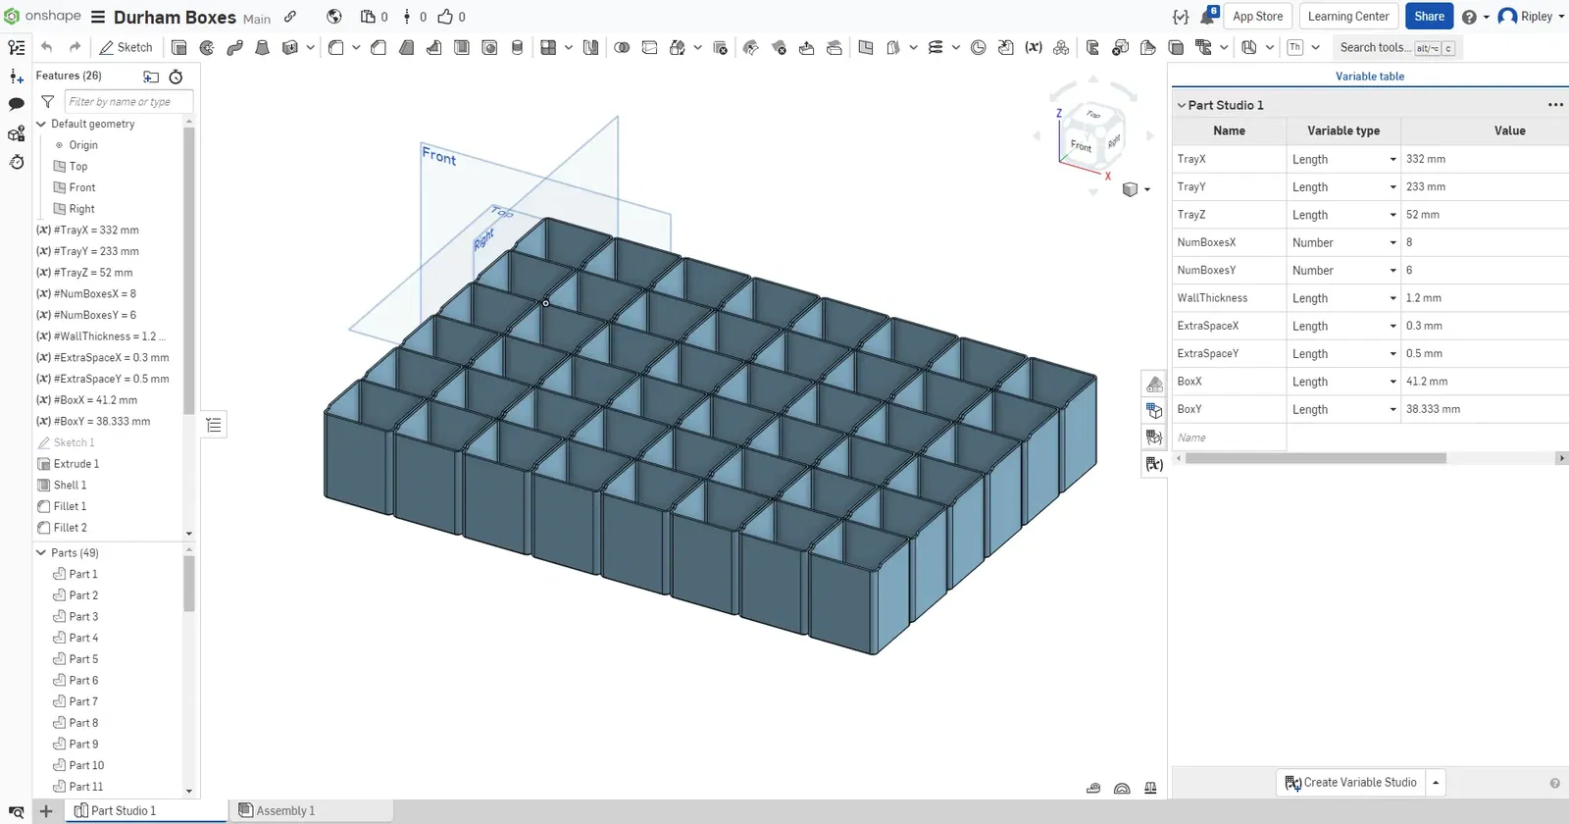Open Create Variable Studio dropdown arrow
This screenshot has width=1569, height=824.
1436,783
